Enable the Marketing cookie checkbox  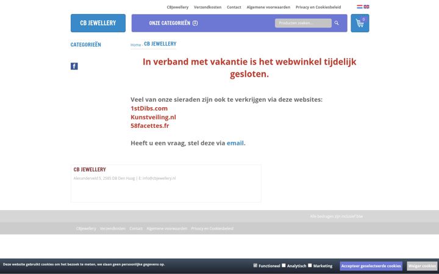310,265
